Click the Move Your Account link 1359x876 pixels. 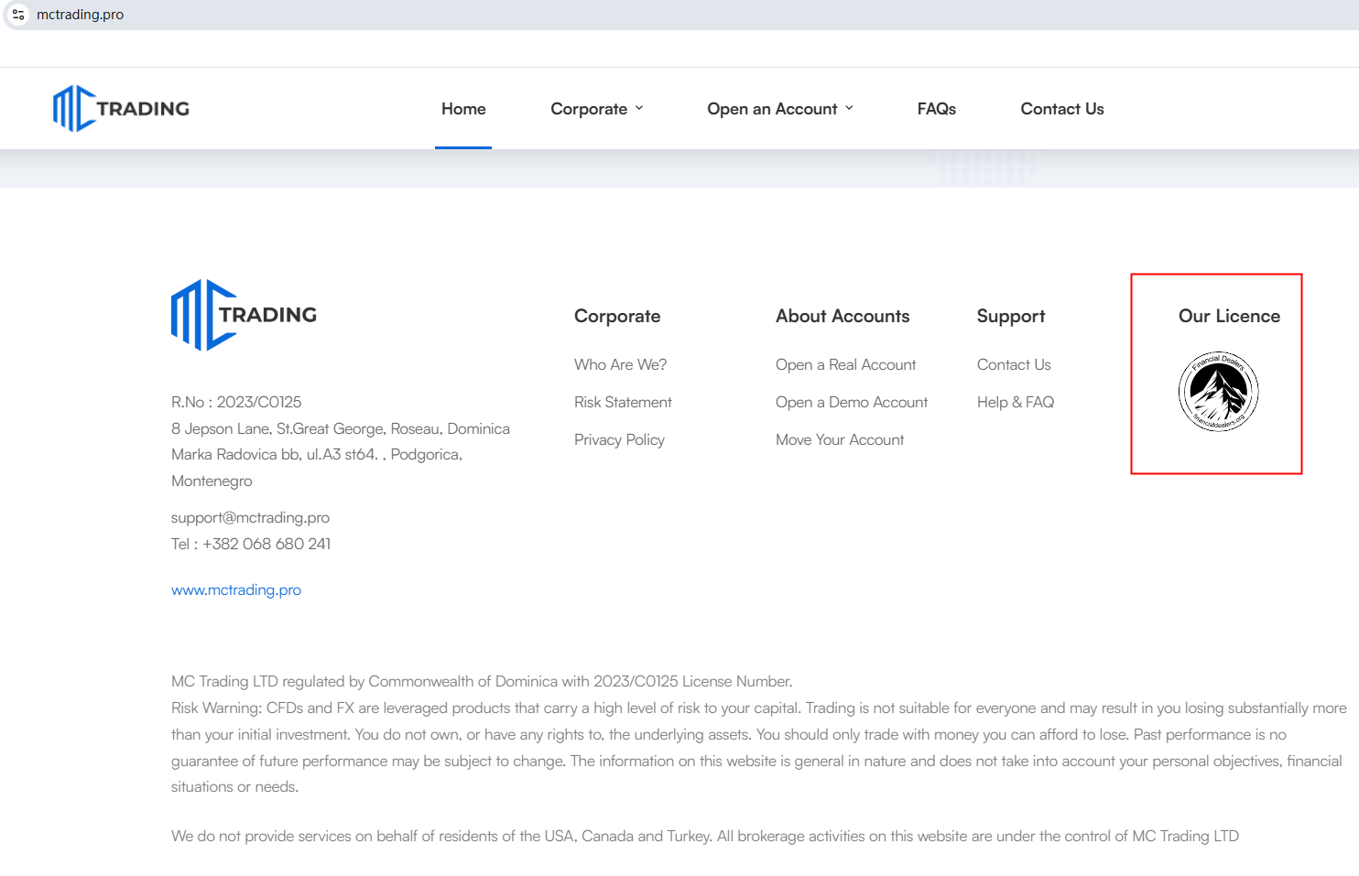coord(839,439)
